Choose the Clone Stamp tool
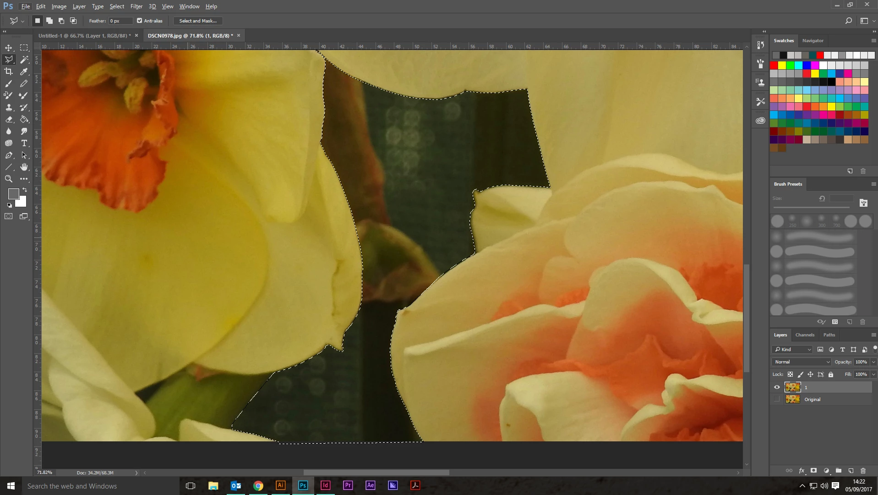This screenshot has width=878, height=495. tap(9, 107)
